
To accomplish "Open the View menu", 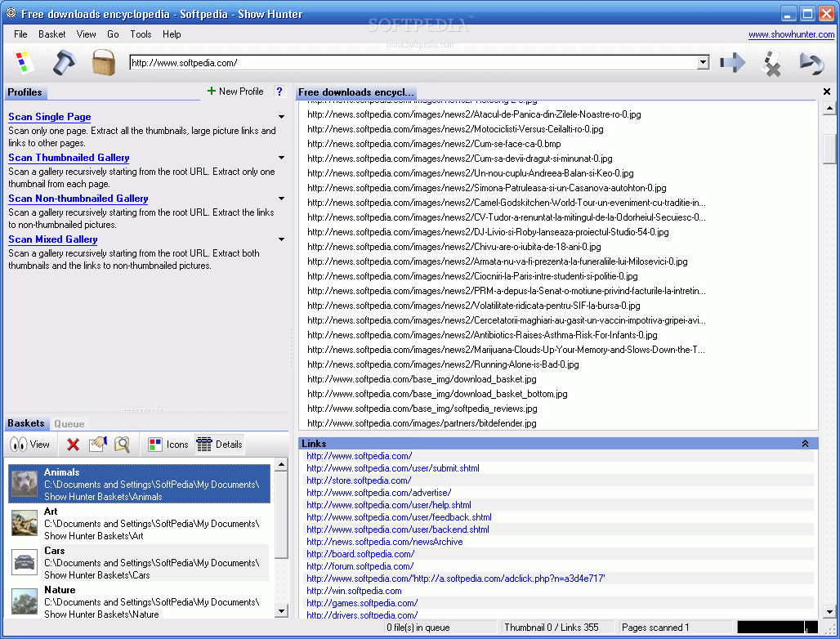I will [x=87, y=34].
